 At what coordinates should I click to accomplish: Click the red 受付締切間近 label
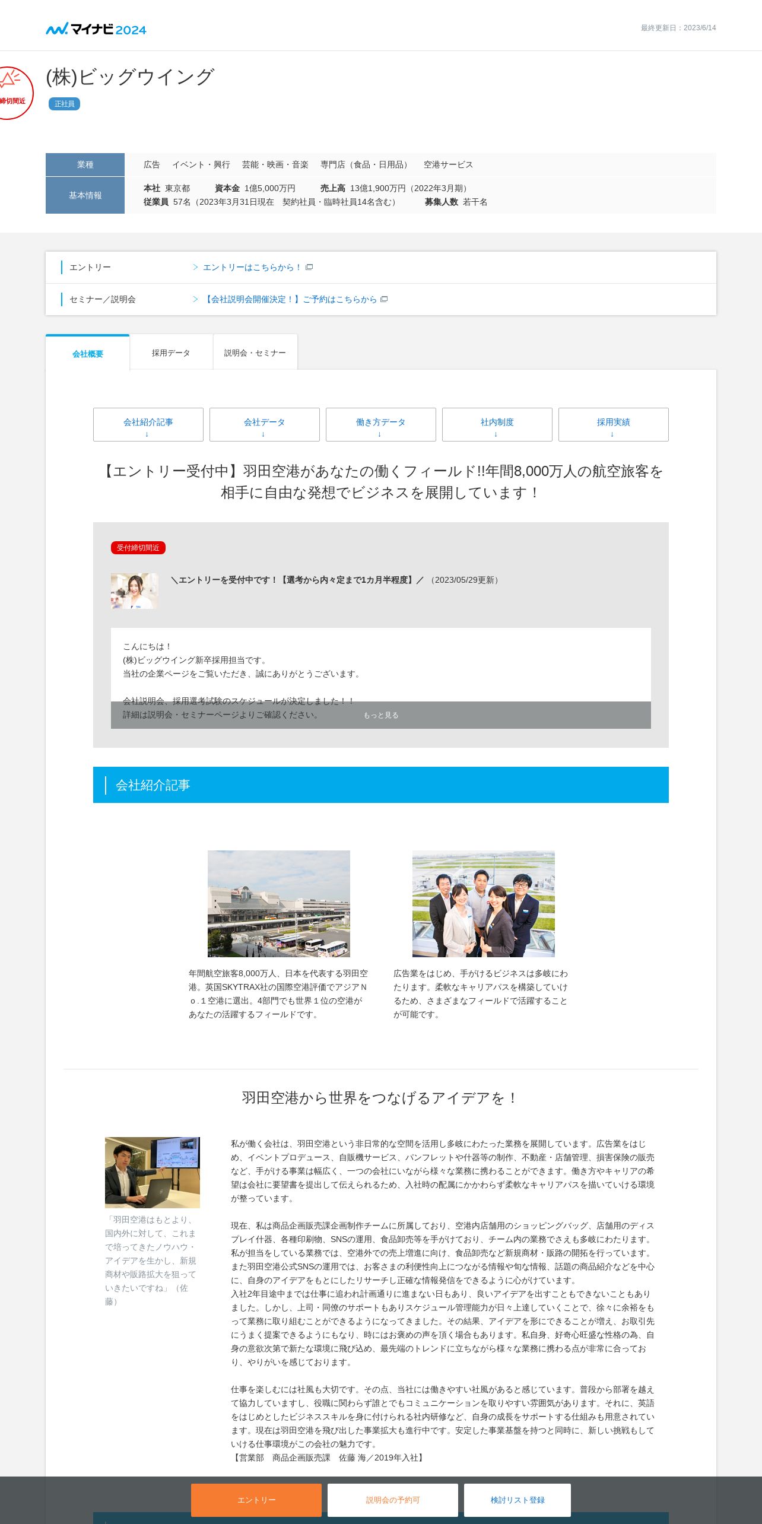pyautogui.click(x=138, y=548)
